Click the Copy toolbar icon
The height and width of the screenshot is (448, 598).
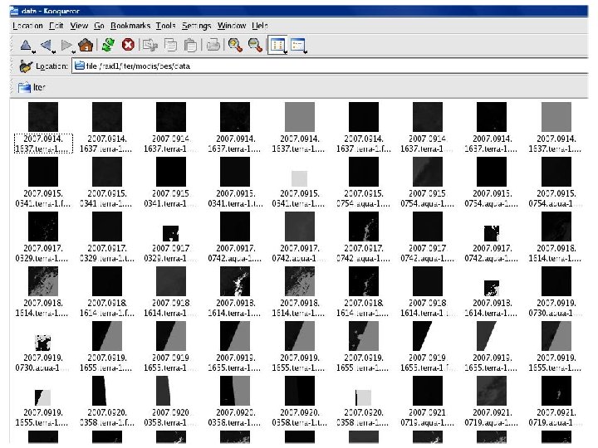coord(170,46)
